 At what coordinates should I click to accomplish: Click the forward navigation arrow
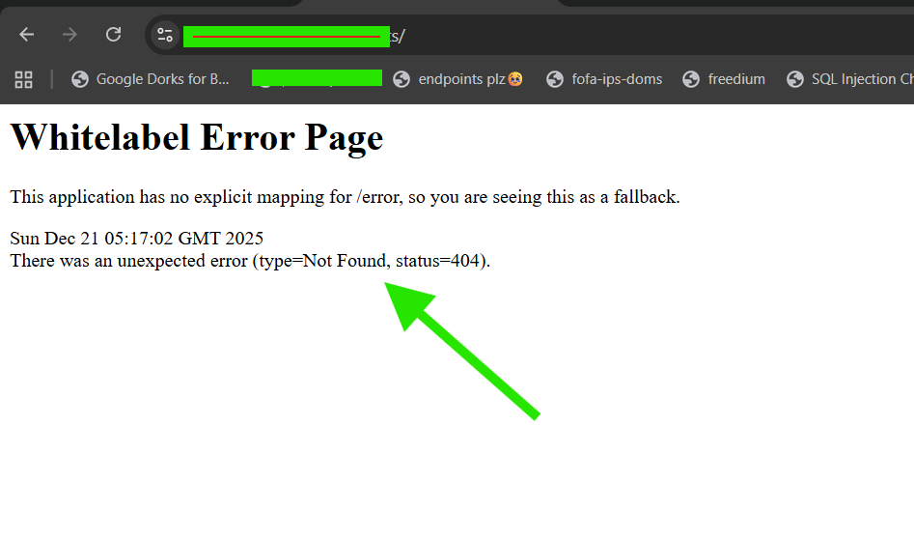[x=69, y=35]
